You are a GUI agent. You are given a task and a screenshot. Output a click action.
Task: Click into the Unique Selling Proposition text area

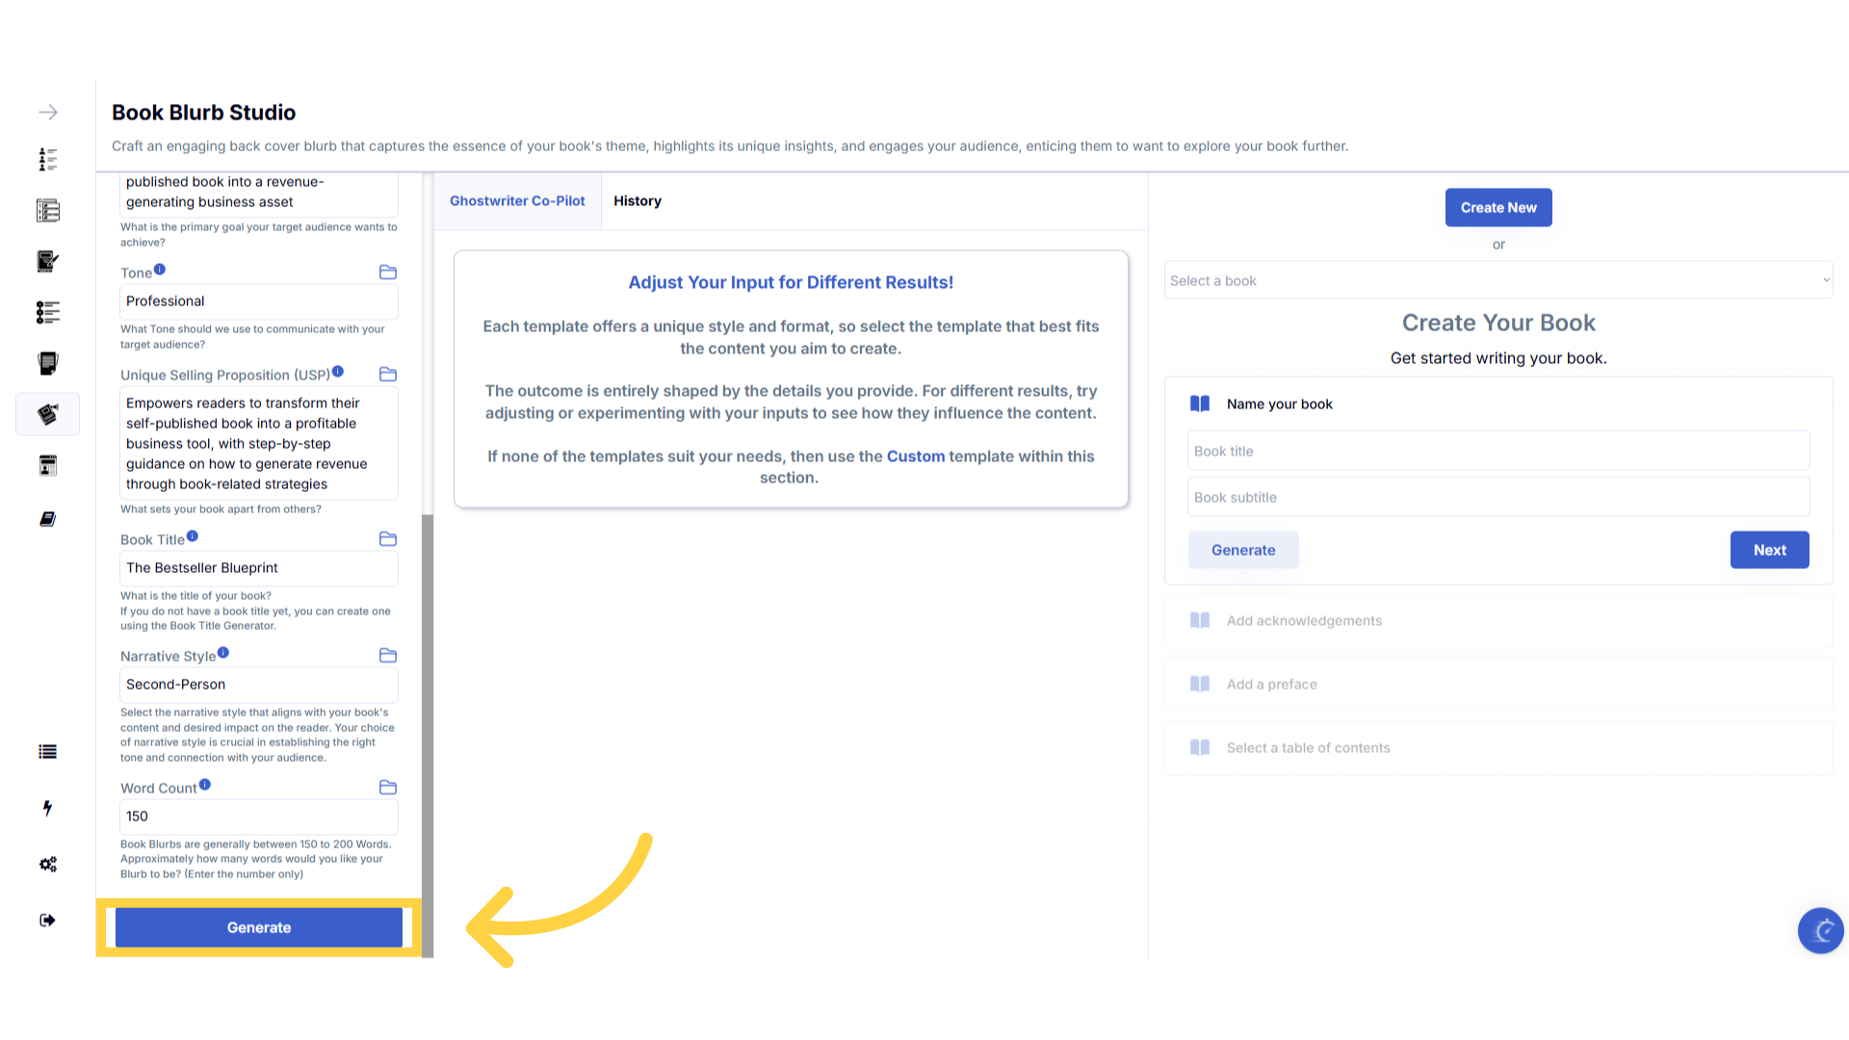click(259, 444)
